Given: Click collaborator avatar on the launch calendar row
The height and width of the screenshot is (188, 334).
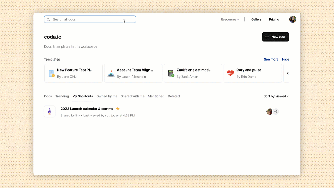Looking at the screenshot, I should click(270, 112).
